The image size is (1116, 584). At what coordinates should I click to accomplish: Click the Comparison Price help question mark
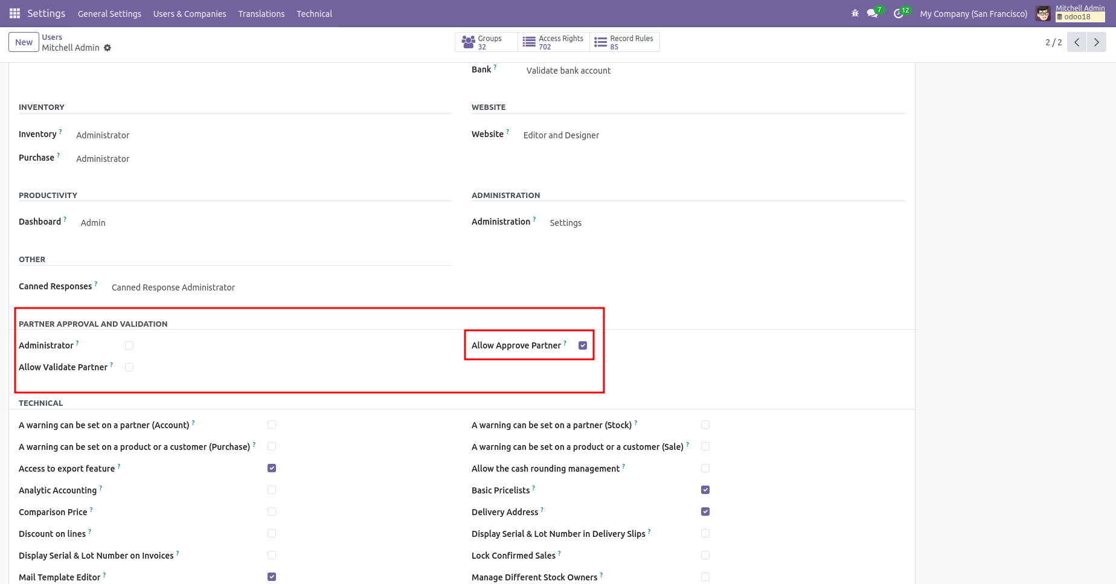pyautogui.click(x=91, y=509)
